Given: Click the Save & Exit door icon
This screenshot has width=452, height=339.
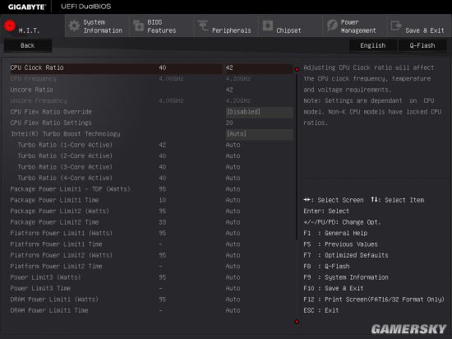Looking at the screenshot, I should [x=396, y=26].
